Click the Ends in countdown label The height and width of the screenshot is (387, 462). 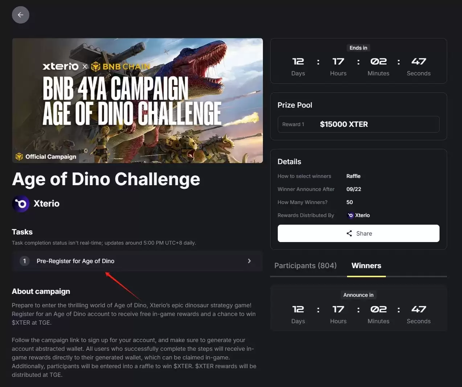358,47
